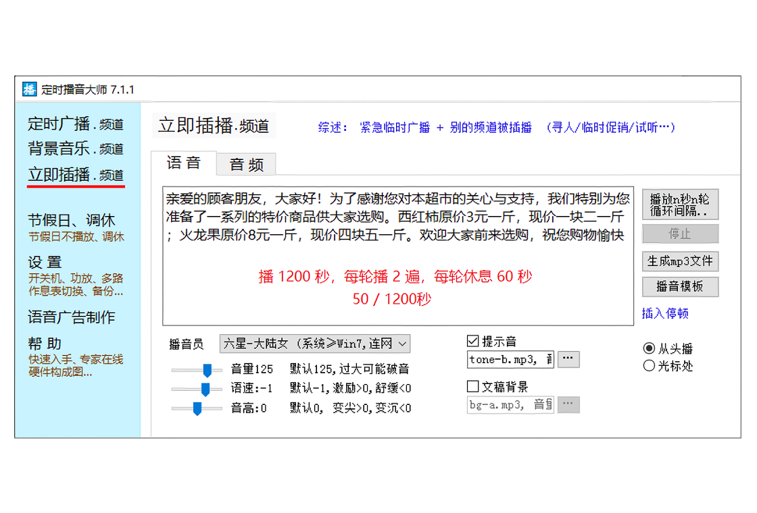757x513 pixels.
Task: Open the 播音员 voice dropdown
Action: (315, 344)
